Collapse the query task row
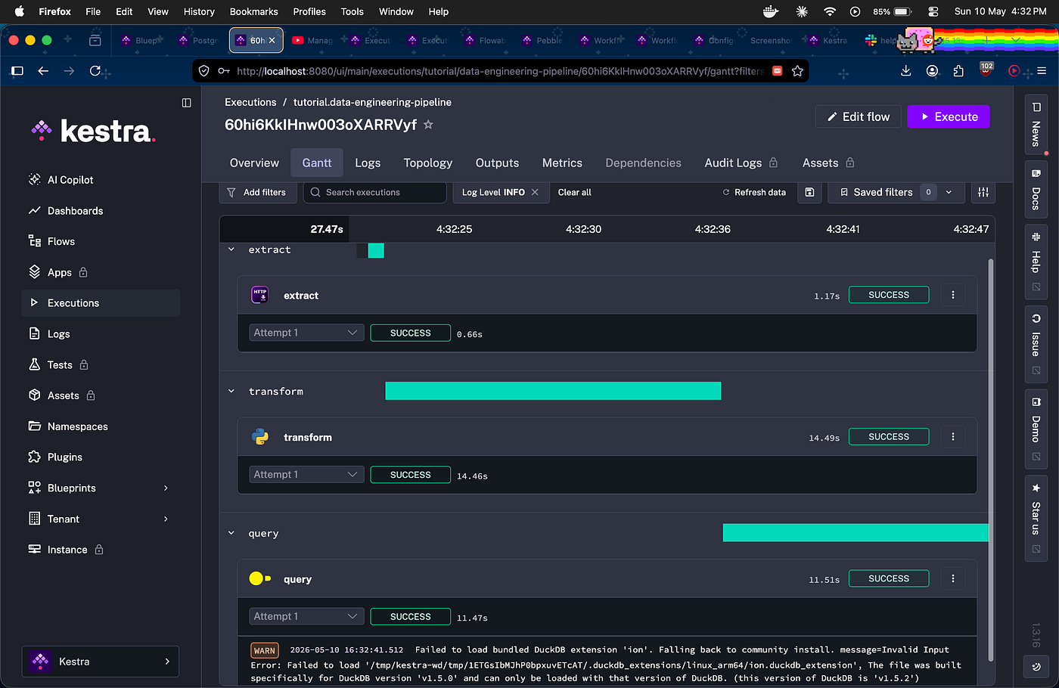The height and width of the screenshot is (688, 1059). [231, 534]
